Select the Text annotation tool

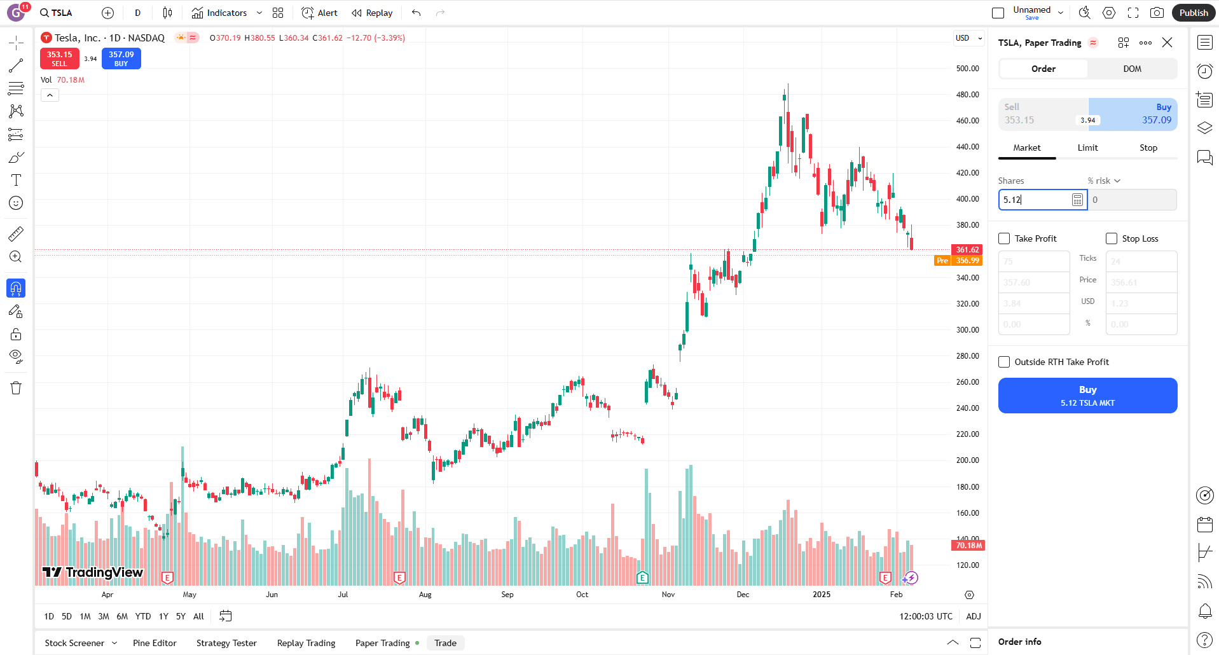tap(16, 180)
